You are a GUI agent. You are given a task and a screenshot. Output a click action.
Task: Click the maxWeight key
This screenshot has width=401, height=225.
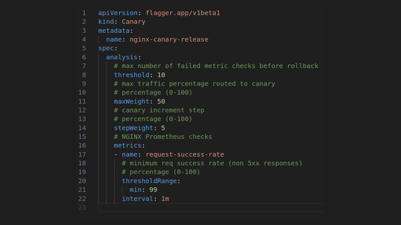131,101
